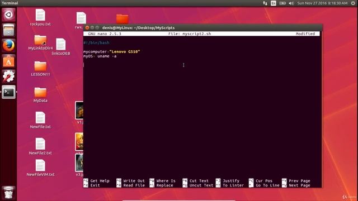358x201 pixels.
Task: Select the v2 image thumbnail
Action: click(x=79, y=142)
